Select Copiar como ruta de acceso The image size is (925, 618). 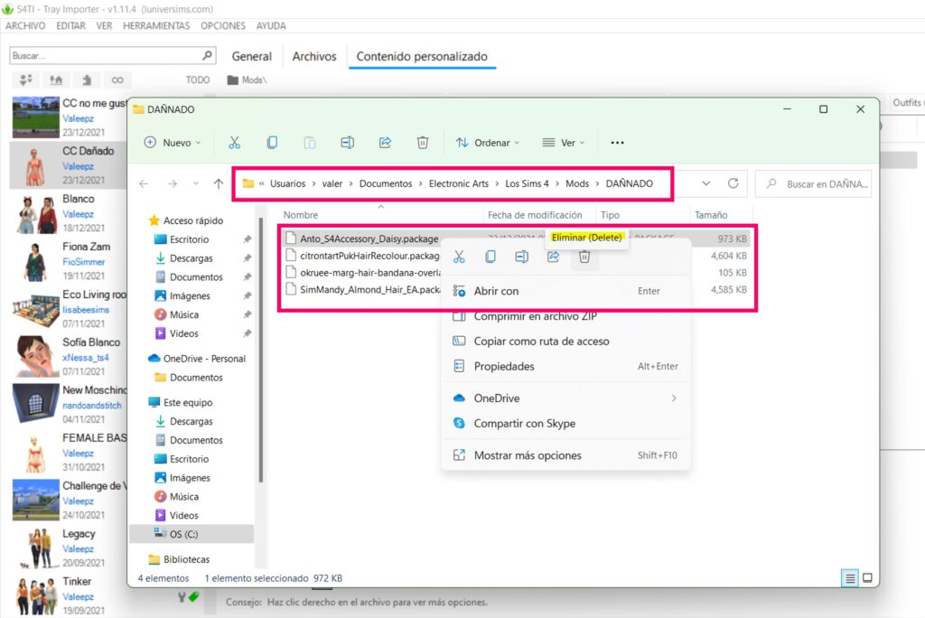[565, 342]
